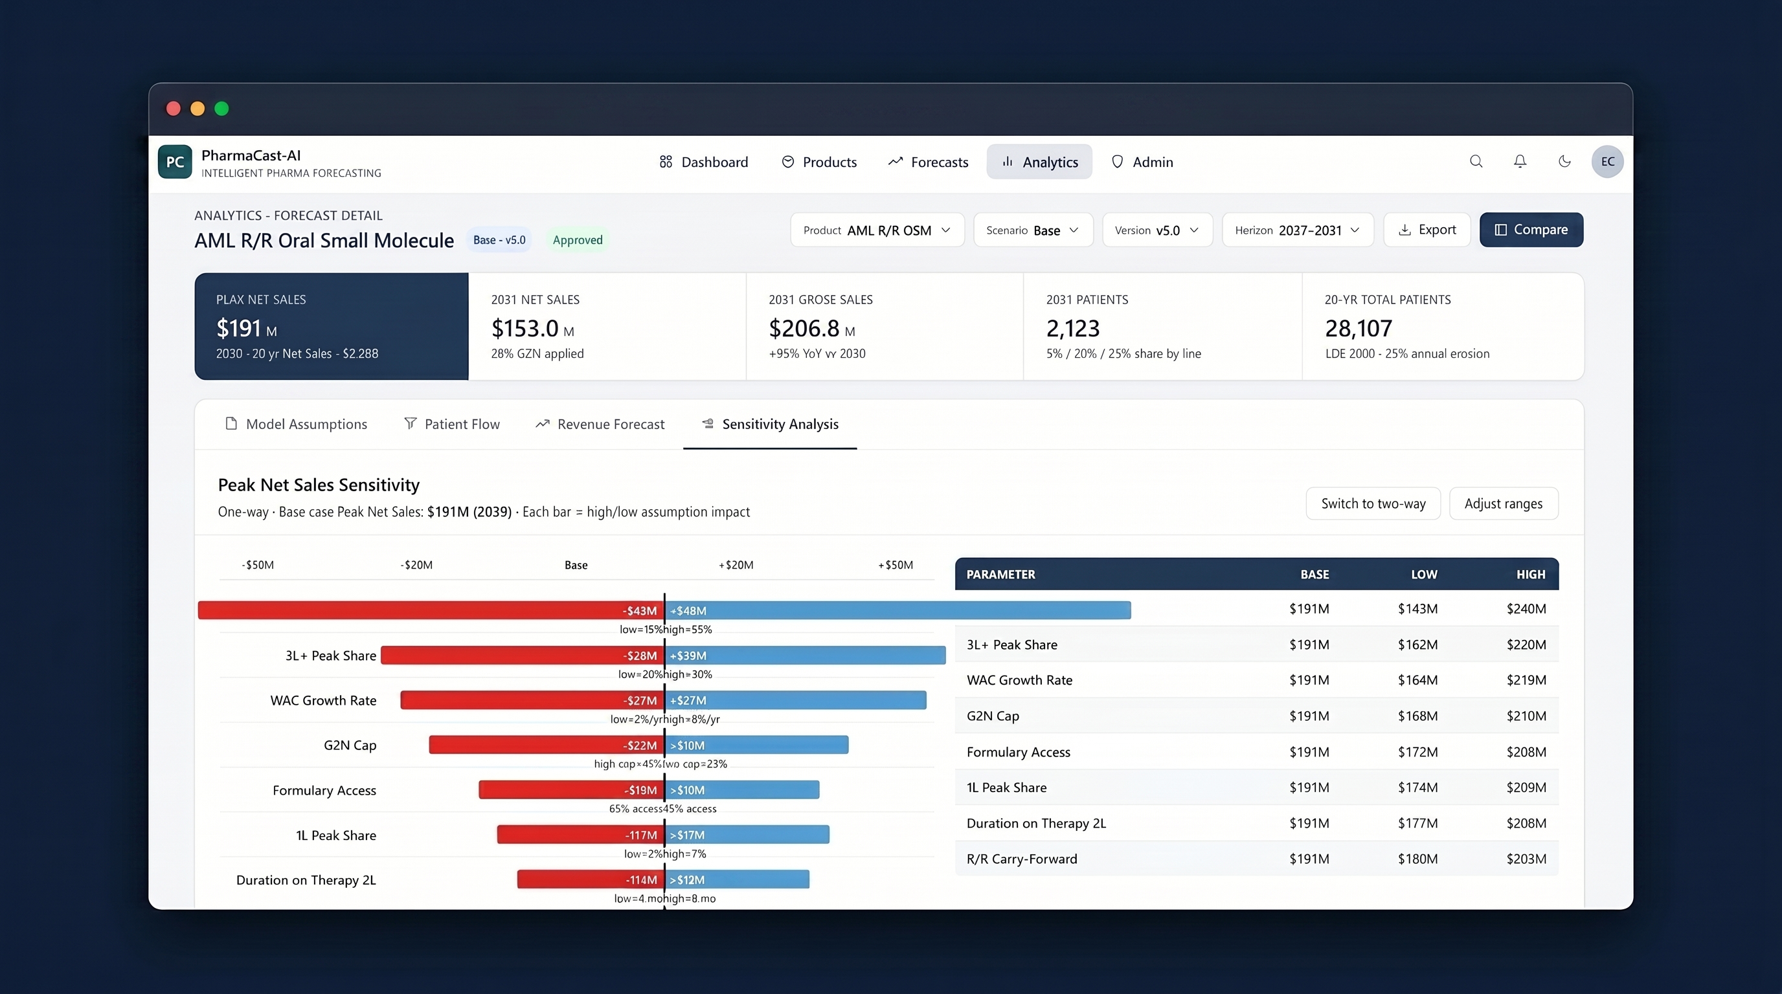Click the $240M high value in first row

pos(1526,609)
